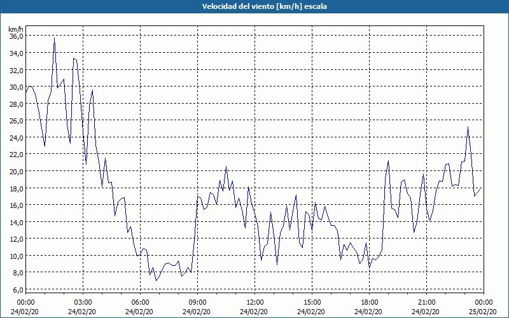Click the 10,0 y-axis value

point(17,256)
